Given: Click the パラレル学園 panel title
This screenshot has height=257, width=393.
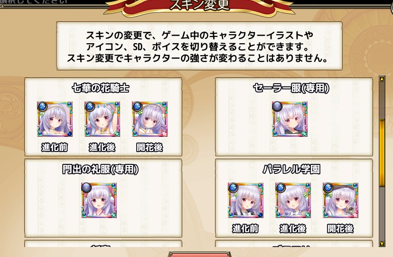Looking at the screenshot, I should click(x=291, y=169).
